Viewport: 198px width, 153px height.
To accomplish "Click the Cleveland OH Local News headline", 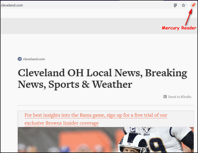I will pyautogui.click(x=102, y=73).
